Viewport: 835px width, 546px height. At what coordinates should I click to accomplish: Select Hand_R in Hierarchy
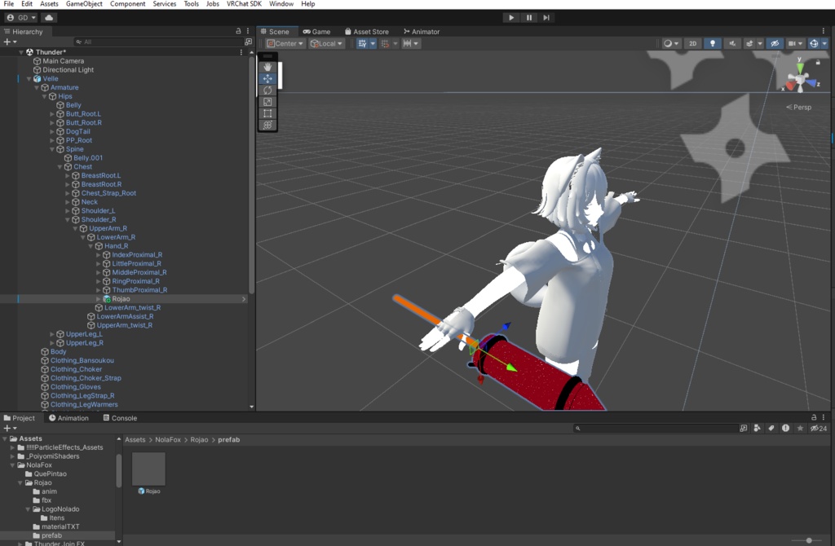tap(116, 246)
